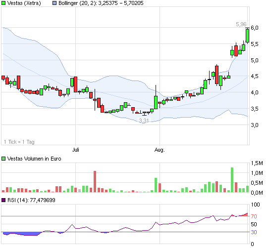Click the 1,5M volume axis label
The image size is (270, 248).
pyautogui.click(x=257, y=163)
